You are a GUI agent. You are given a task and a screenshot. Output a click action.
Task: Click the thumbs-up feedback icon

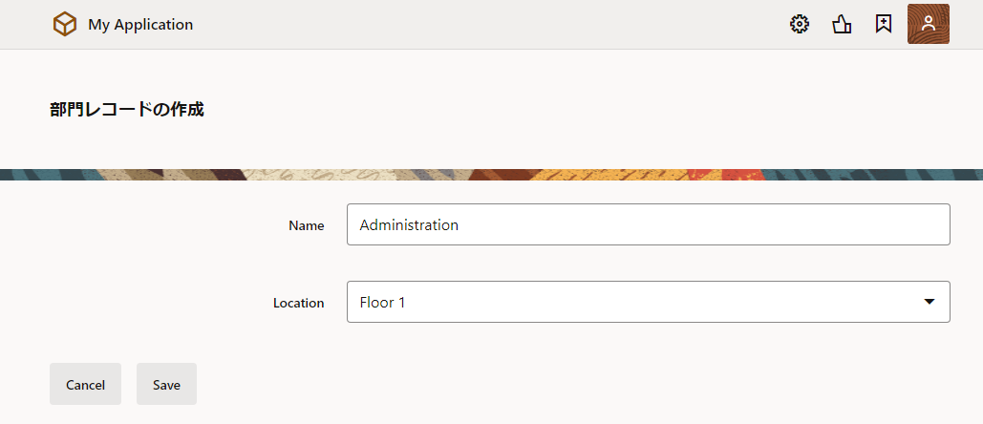[842, 25]
